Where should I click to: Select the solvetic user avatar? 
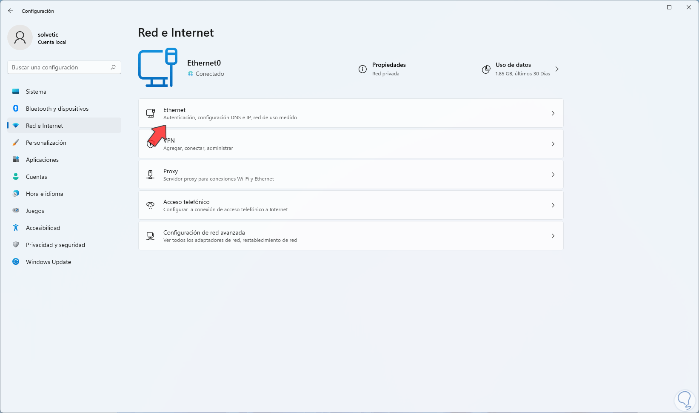[20, 37]
